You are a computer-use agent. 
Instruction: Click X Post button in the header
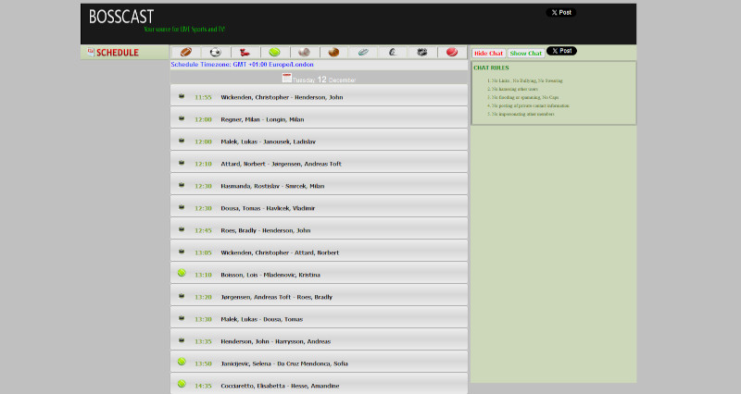(561, 13)
